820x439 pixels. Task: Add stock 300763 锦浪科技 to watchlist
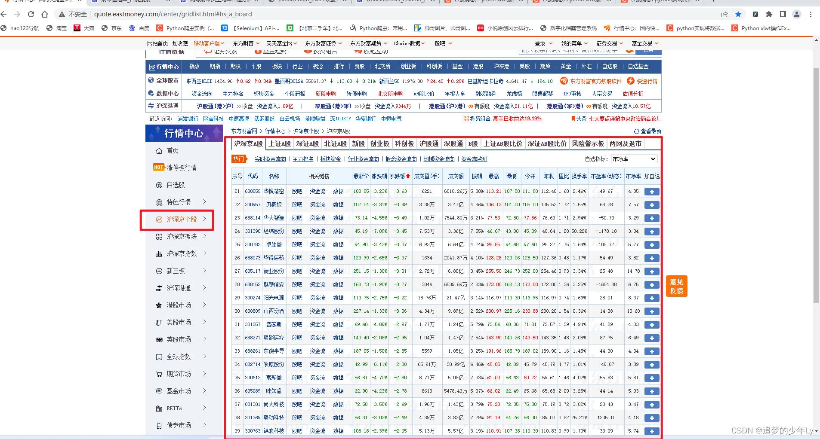[652, 431]
